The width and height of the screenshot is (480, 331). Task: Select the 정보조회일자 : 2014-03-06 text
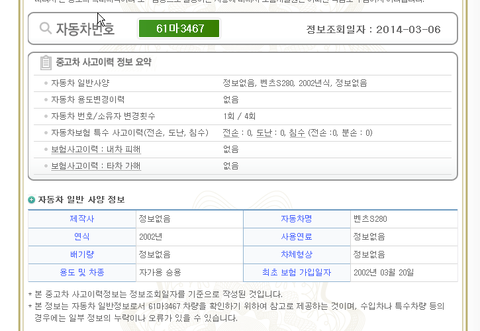[373, 29]
